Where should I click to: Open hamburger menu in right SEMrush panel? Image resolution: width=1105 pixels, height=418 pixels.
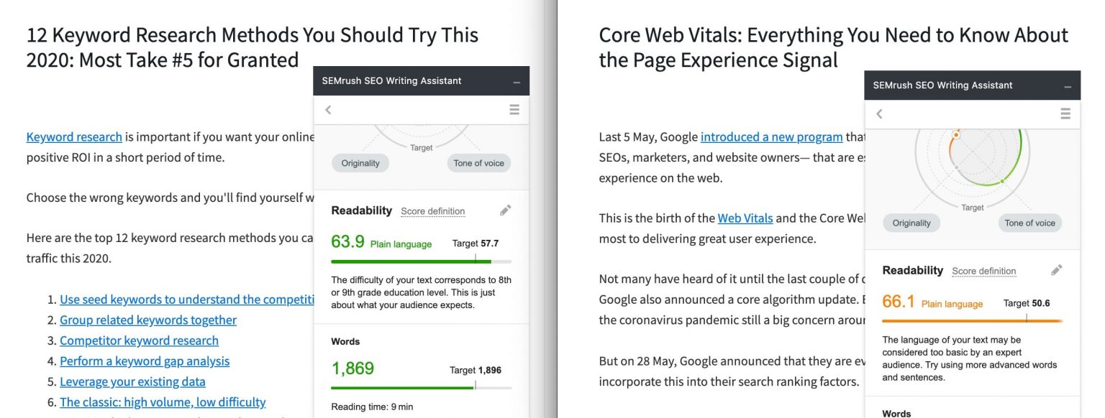[x=1065, y=114]
